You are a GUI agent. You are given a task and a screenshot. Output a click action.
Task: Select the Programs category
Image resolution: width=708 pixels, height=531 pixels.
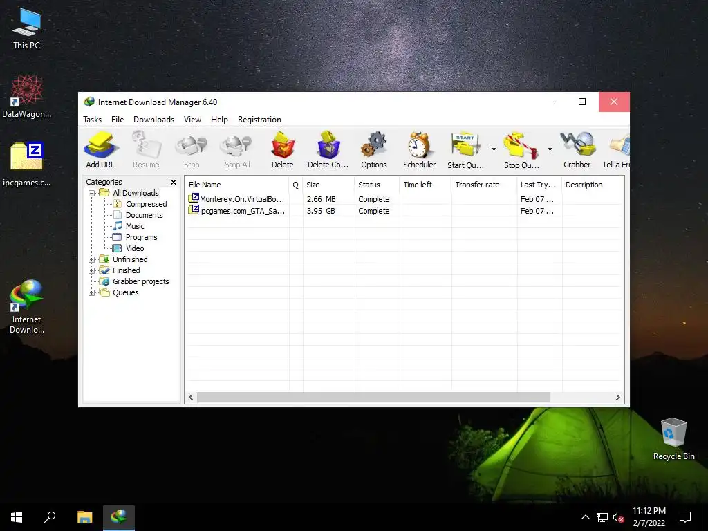coord(141,238)
